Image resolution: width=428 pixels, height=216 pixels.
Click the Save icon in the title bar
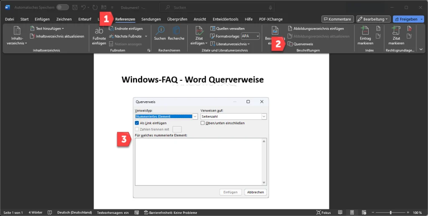pyautogui.click(x=75, y=8)
